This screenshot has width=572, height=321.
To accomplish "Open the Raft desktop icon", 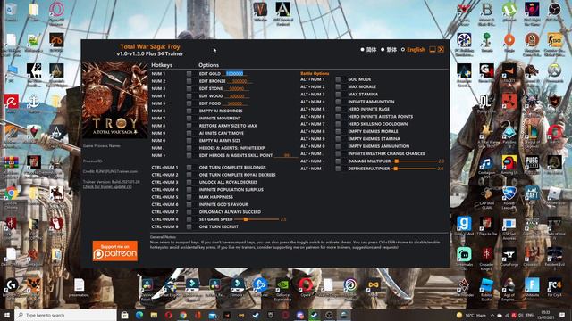I will point(532,193).
